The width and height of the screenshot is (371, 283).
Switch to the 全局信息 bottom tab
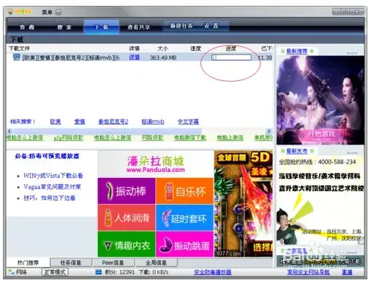[x=156, y=263]
